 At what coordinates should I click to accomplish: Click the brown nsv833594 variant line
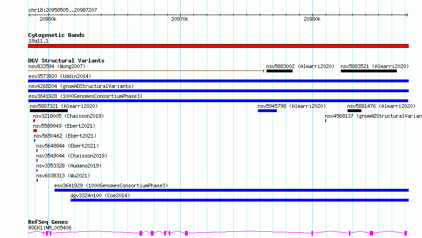pos(146,71)
